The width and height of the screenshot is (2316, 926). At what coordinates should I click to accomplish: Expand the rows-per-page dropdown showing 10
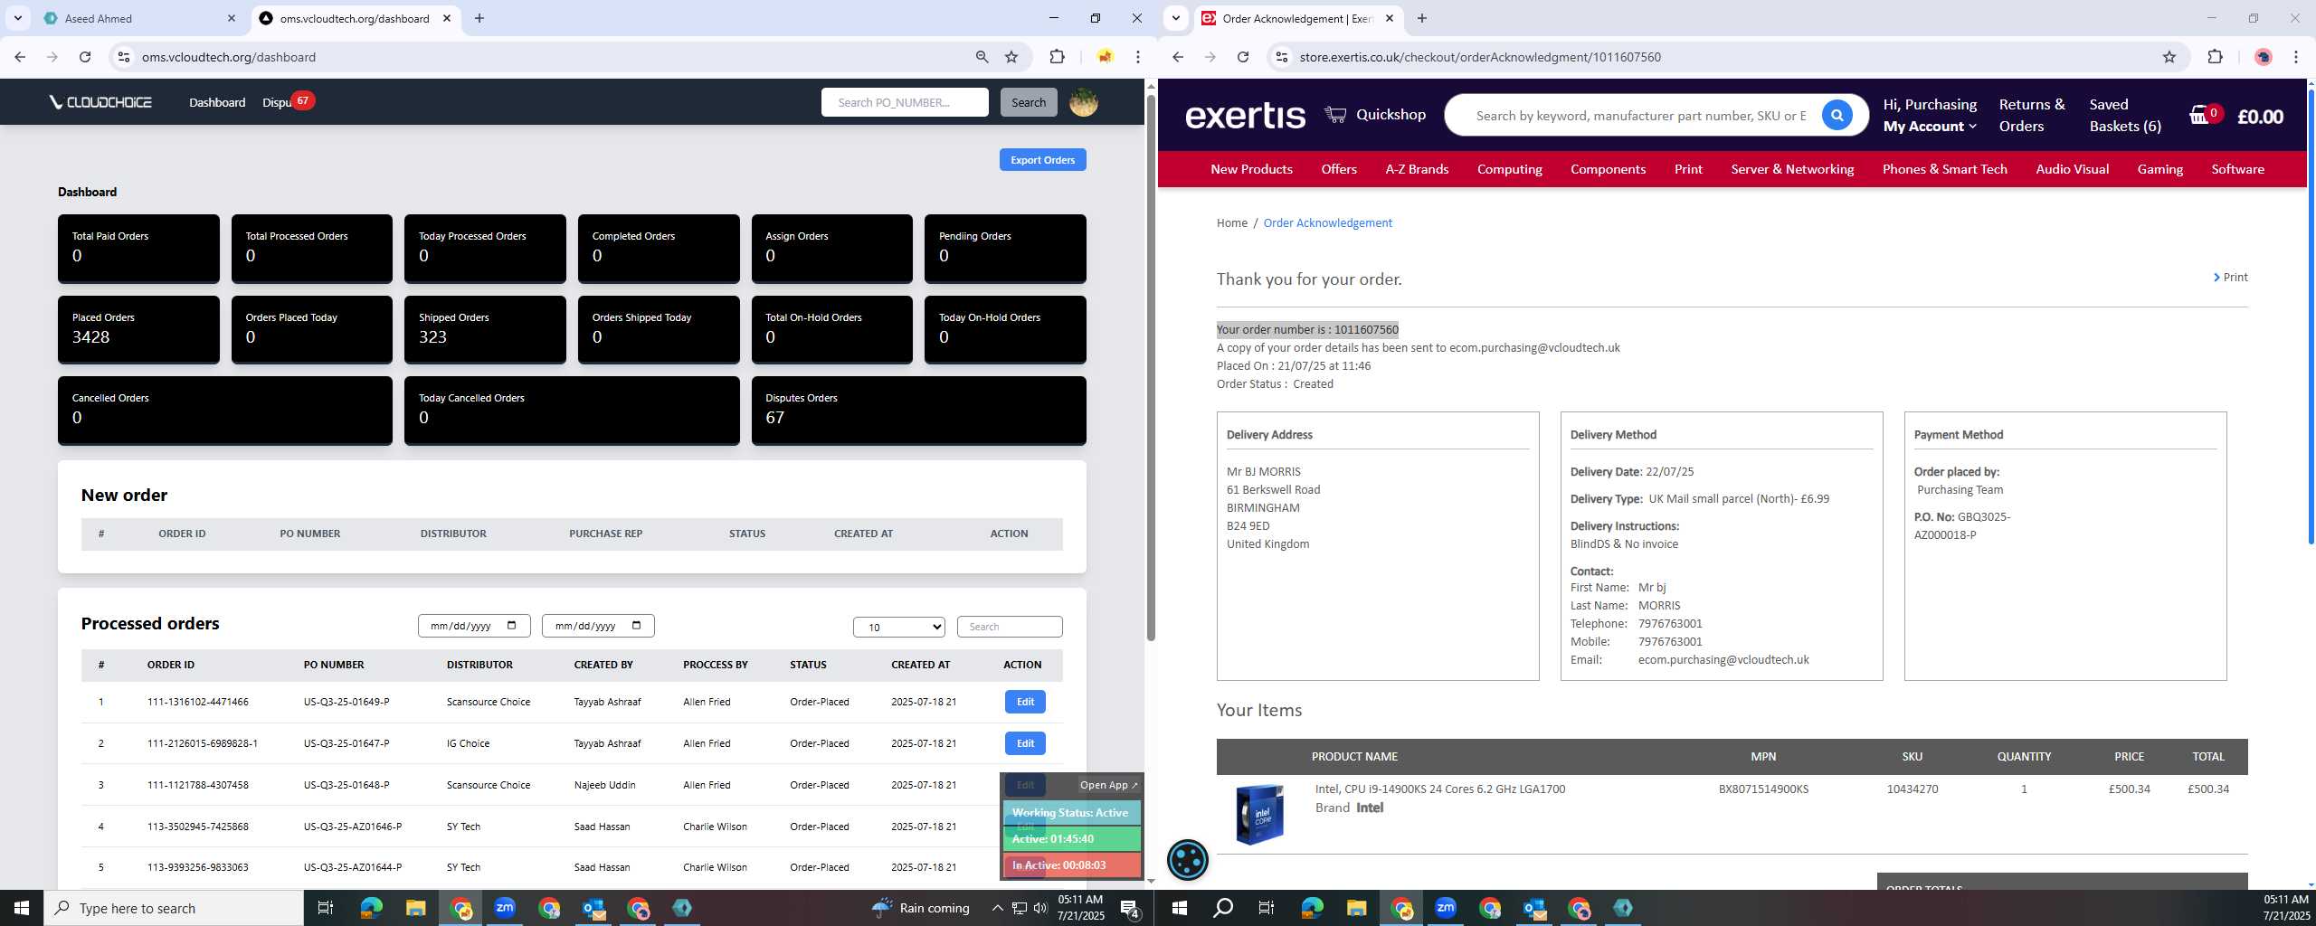pos(899,627)
